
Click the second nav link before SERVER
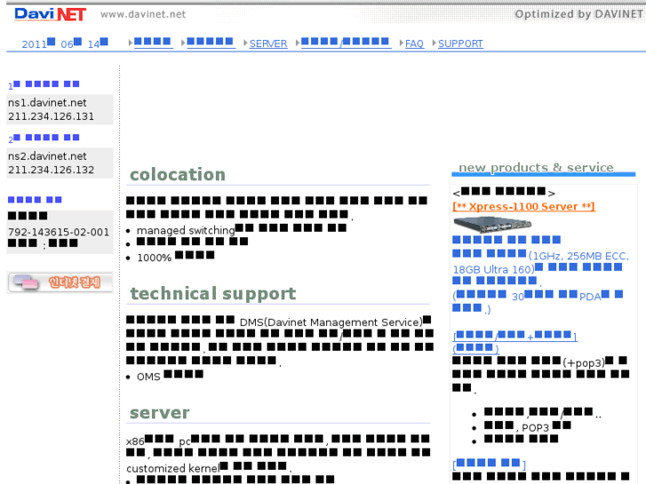pyautogui.click(x=211, y=43)
